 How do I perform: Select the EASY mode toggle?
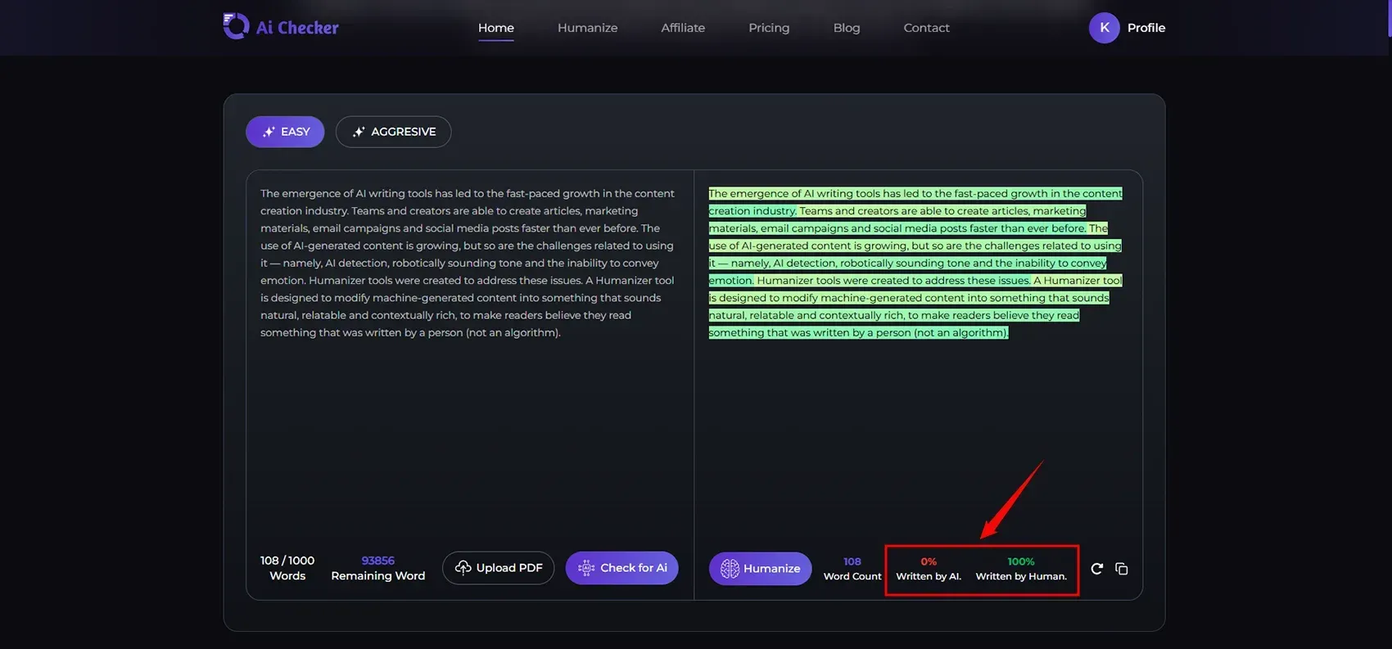coord(285,132)
